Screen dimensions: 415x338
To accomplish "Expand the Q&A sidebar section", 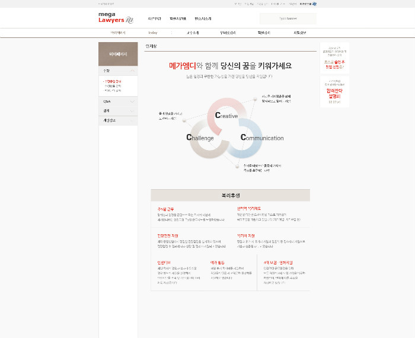I will tap(118, 101).
